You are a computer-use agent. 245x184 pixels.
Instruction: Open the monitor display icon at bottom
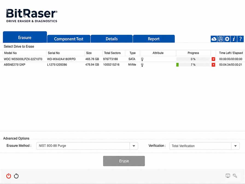[x=228, y=176]
